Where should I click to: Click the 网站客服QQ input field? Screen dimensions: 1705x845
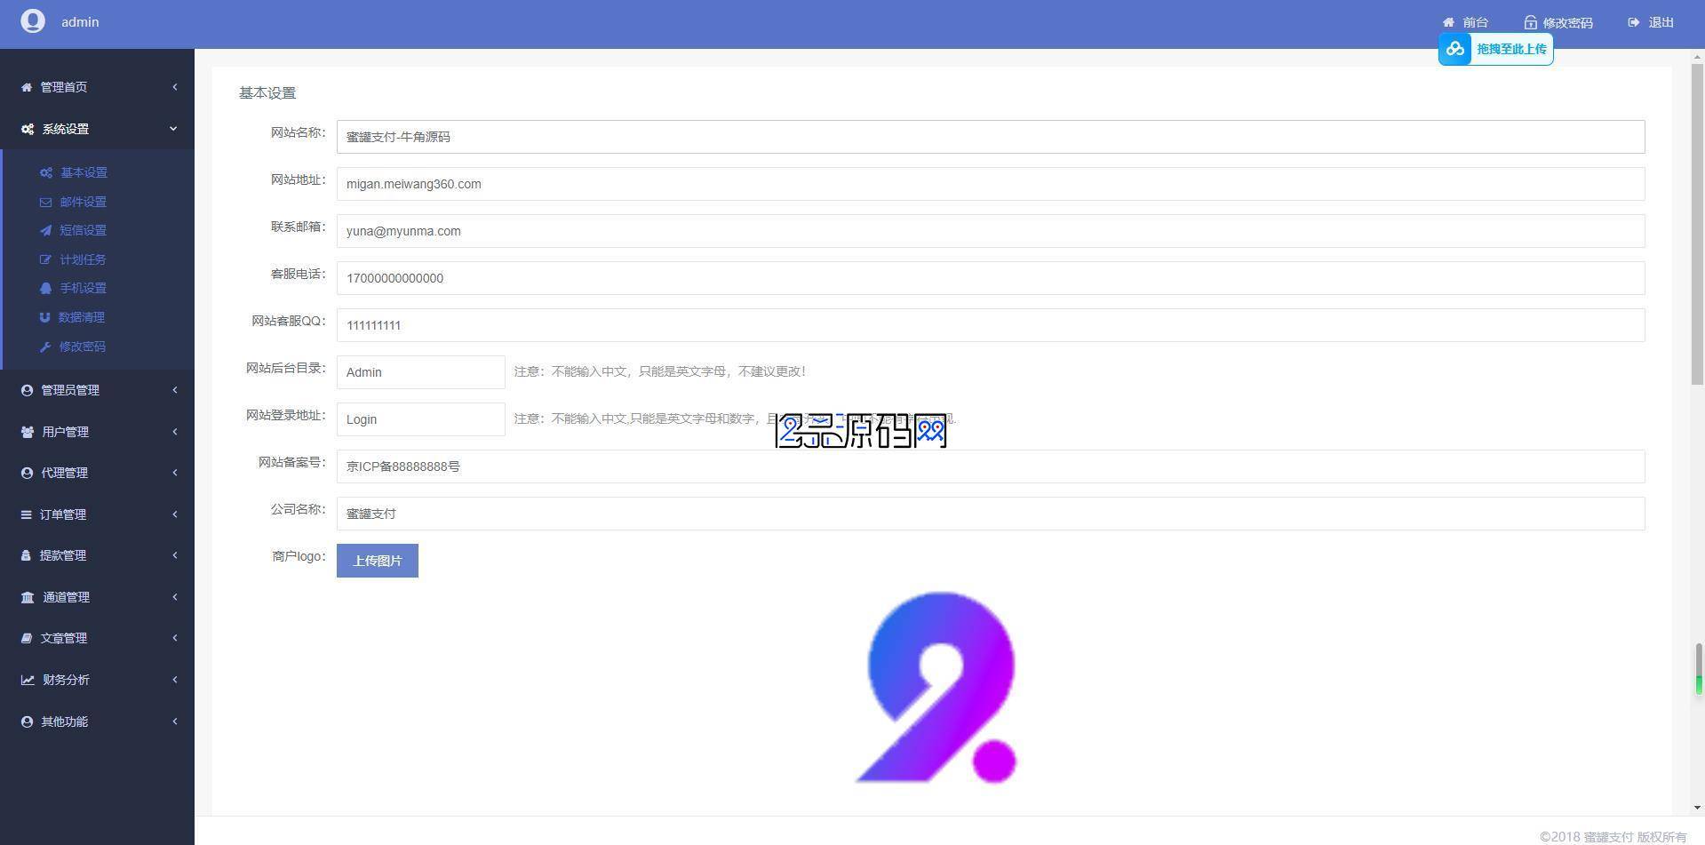pyautogui.click(x=991, y=325)
